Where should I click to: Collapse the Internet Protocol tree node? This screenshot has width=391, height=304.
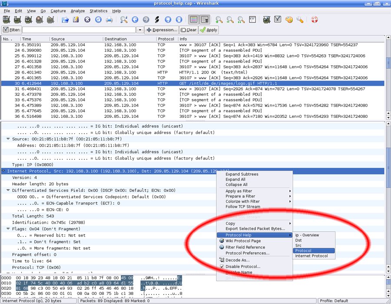pos(3,171)
